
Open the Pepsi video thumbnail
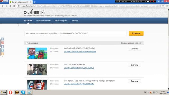click(37, 85)
